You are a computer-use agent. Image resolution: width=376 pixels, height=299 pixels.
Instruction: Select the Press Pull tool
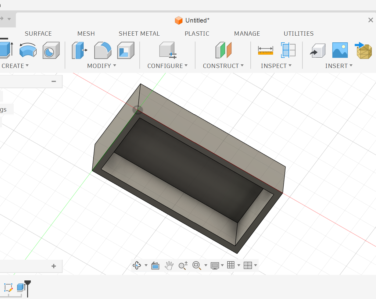(x=79, y=50)
